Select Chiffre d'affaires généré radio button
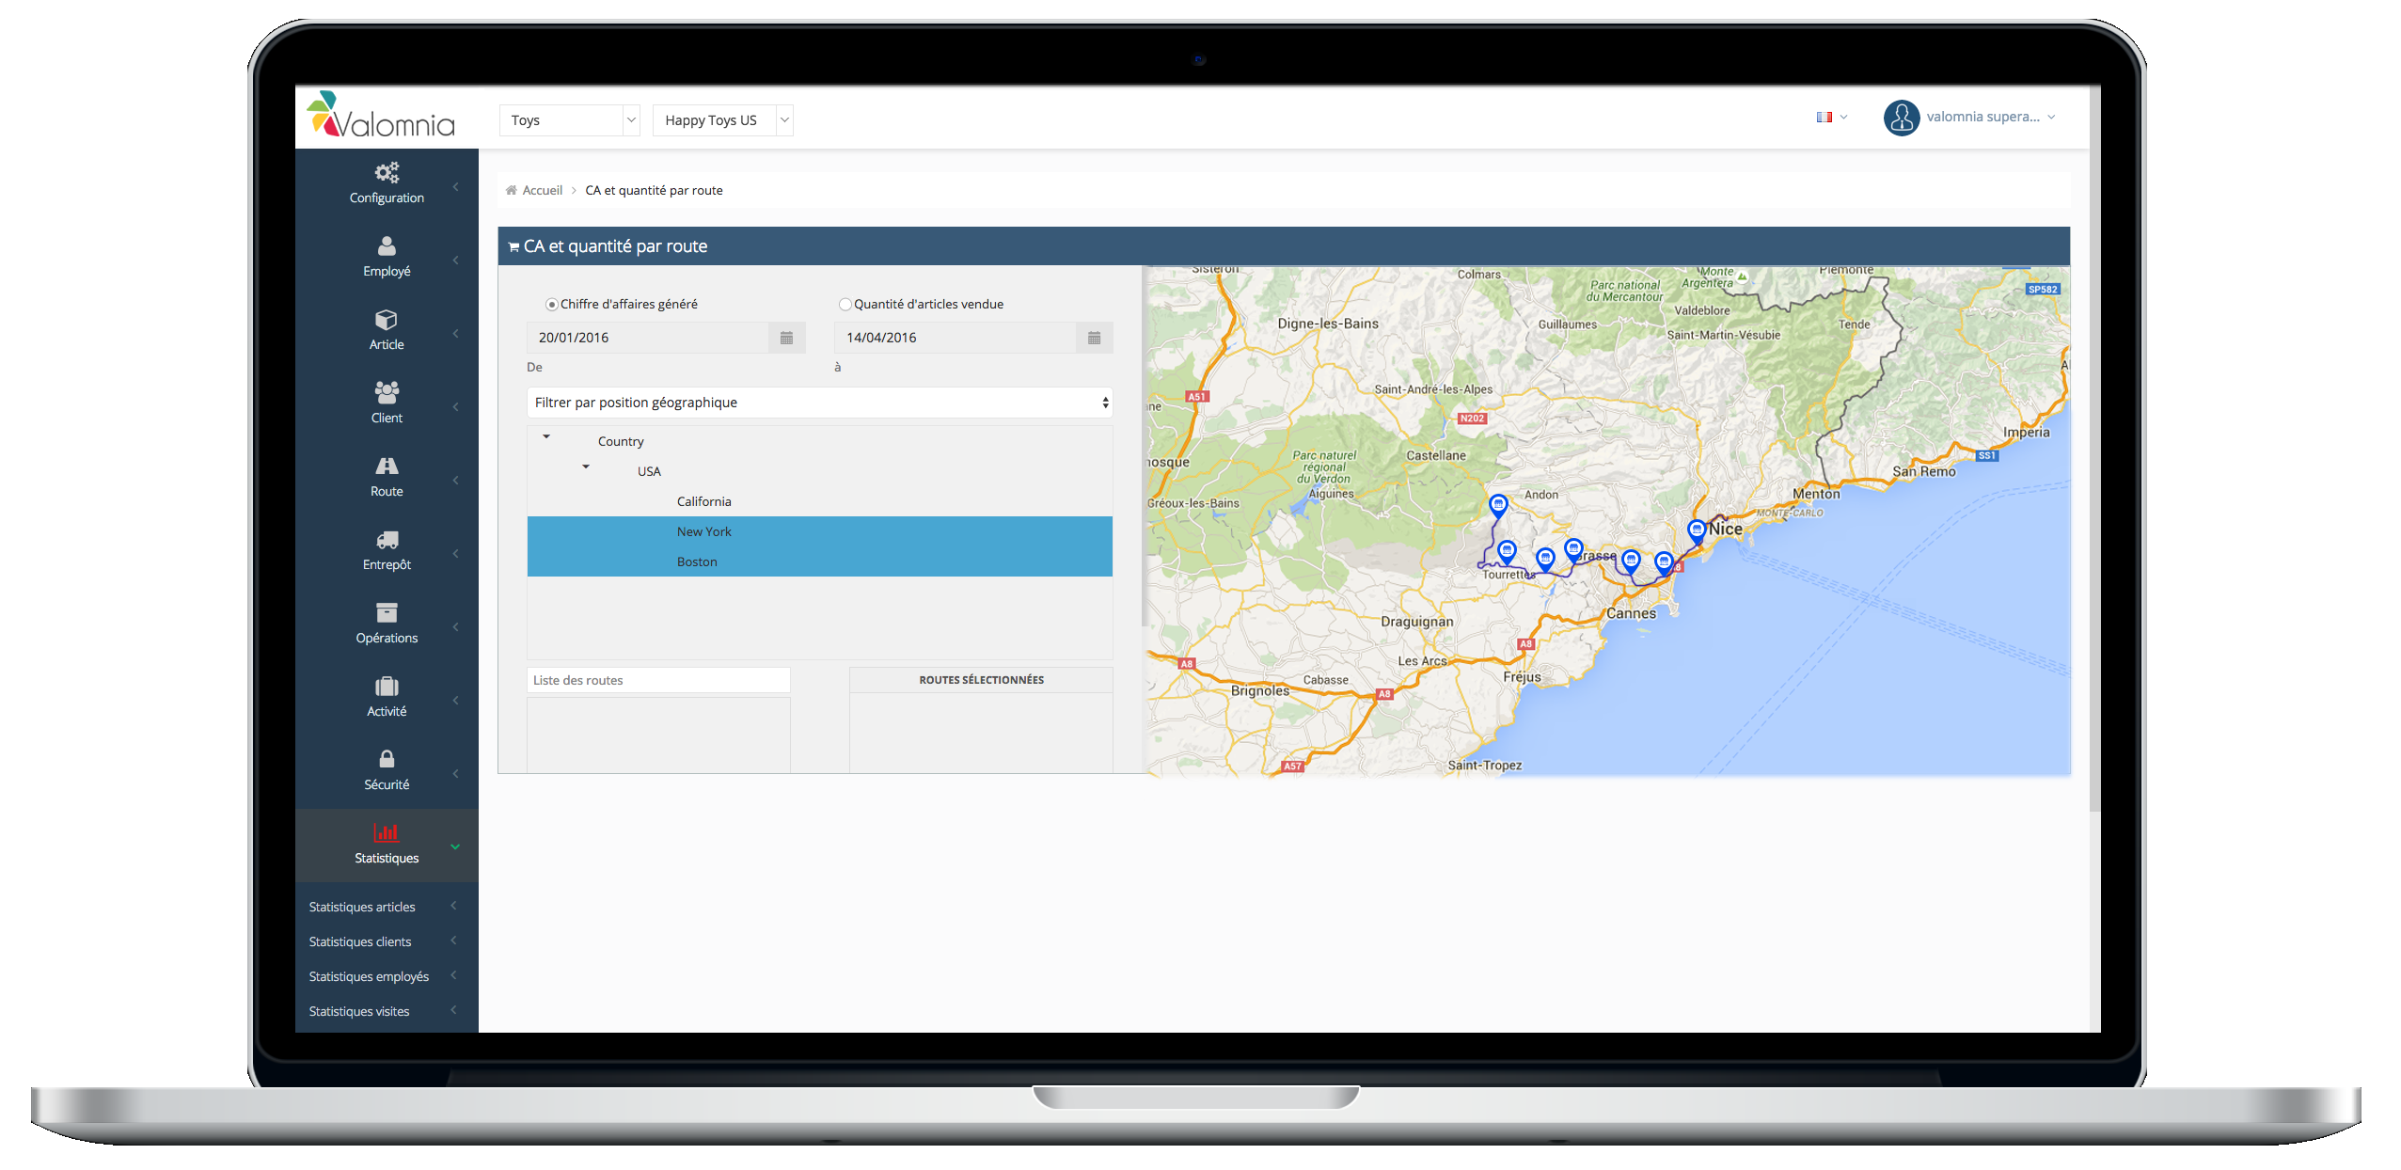 click(x=552, y=305)
